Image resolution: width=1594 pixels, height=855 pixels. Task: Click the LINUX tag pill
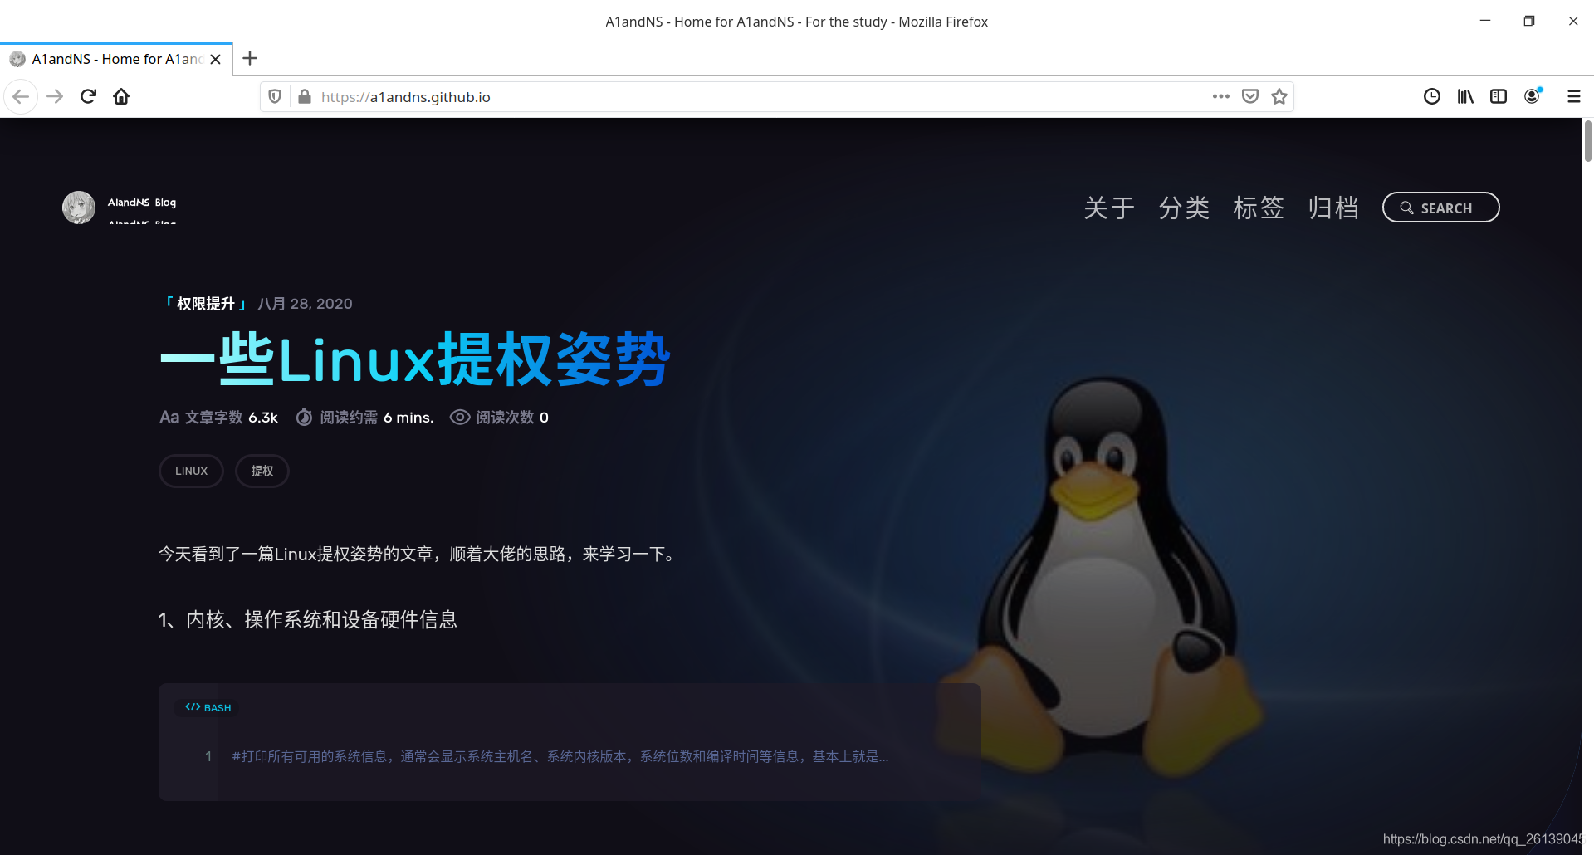pos(191,471)
